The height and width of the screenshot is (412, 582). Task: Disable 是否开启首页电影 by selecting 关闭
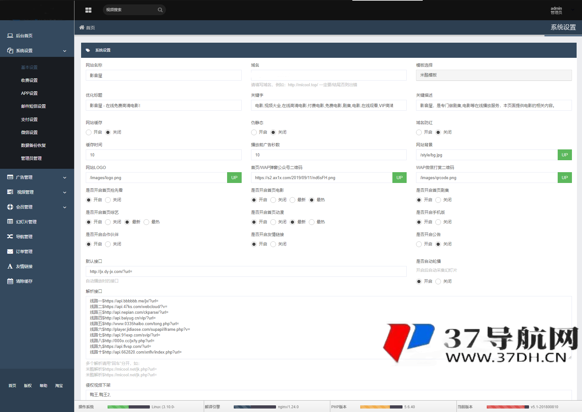[273, 200]
